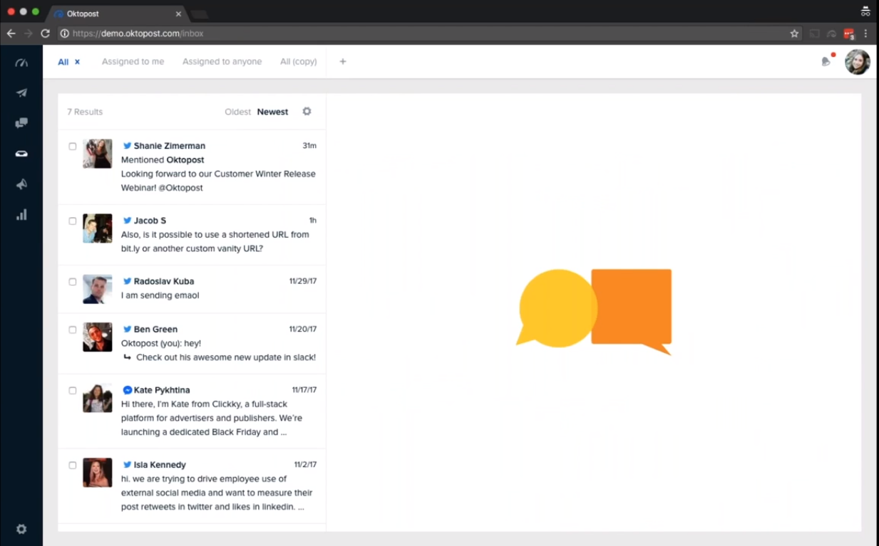Bookmark page using the star icon

(x=794, y=33)
